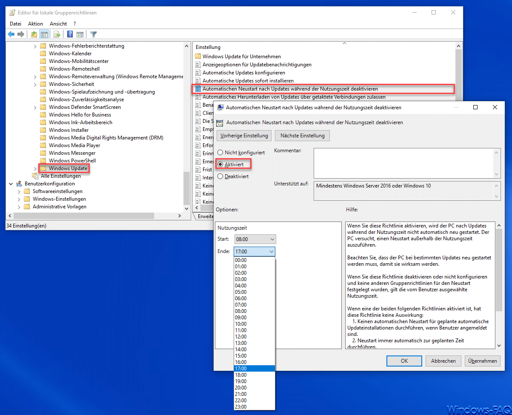Go back with the blue arrow toolbar icon

11,34
